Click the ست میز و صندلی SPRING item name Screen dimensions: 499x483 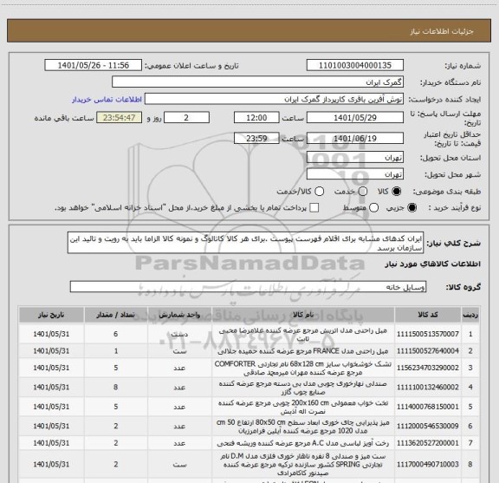[x=303, y=465]
